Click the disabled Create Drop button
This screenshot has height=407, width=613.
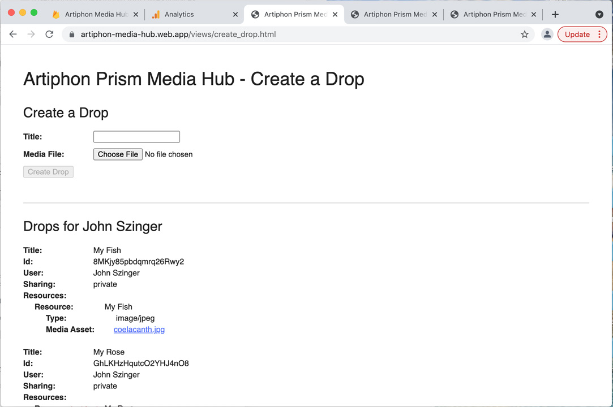[x=48, y=172]
